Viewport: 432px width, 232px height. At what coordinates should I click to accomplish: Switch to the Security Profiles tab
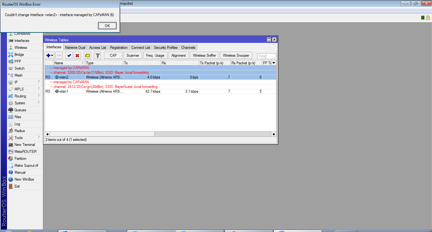coord(166,48)
